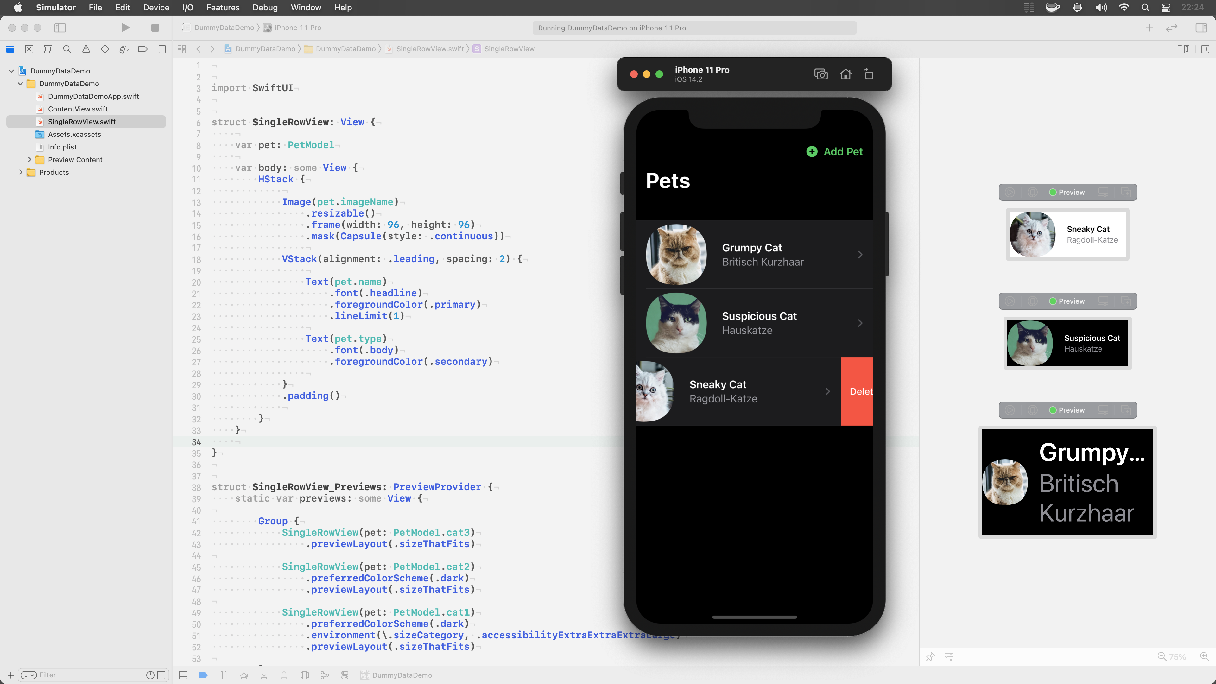Click the pin preview icon

point(930,657)
